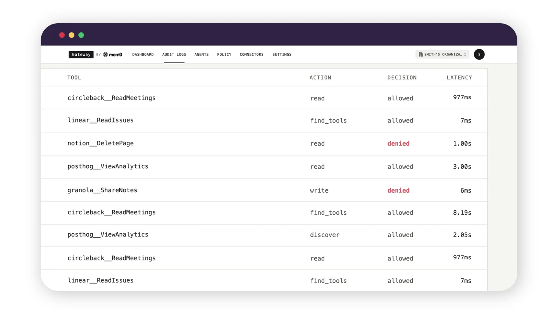Open the user avatar labeled S
Image resolution: width=558 pixels, height=314 pixels.
479,54
